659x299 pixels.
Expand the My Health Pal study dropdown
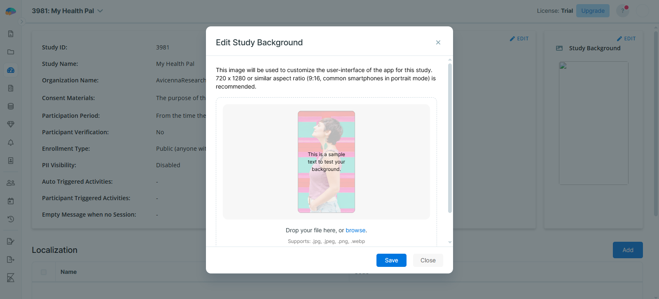tap(100, 11)
